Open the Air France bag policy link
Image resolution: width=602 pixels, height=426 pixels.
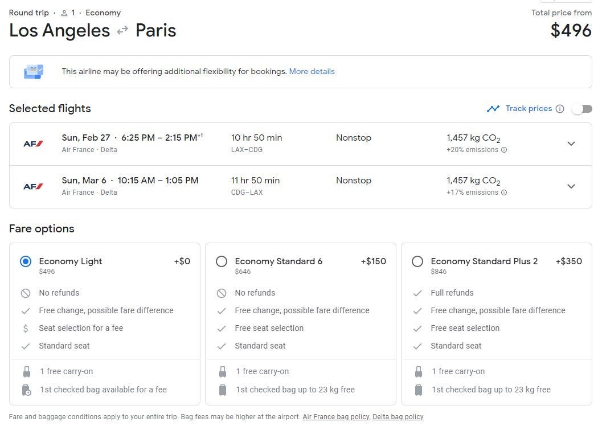(335, 417)
